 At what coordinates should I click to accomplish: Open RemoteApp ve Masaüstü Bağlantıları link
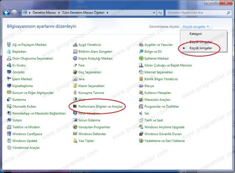(x=39, y=114)
